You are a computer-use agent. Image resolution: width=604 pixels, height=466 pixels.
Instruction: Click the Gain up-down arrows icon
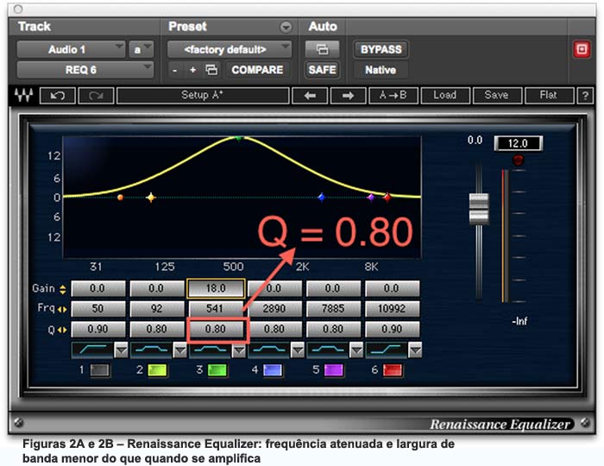(62, 289)
